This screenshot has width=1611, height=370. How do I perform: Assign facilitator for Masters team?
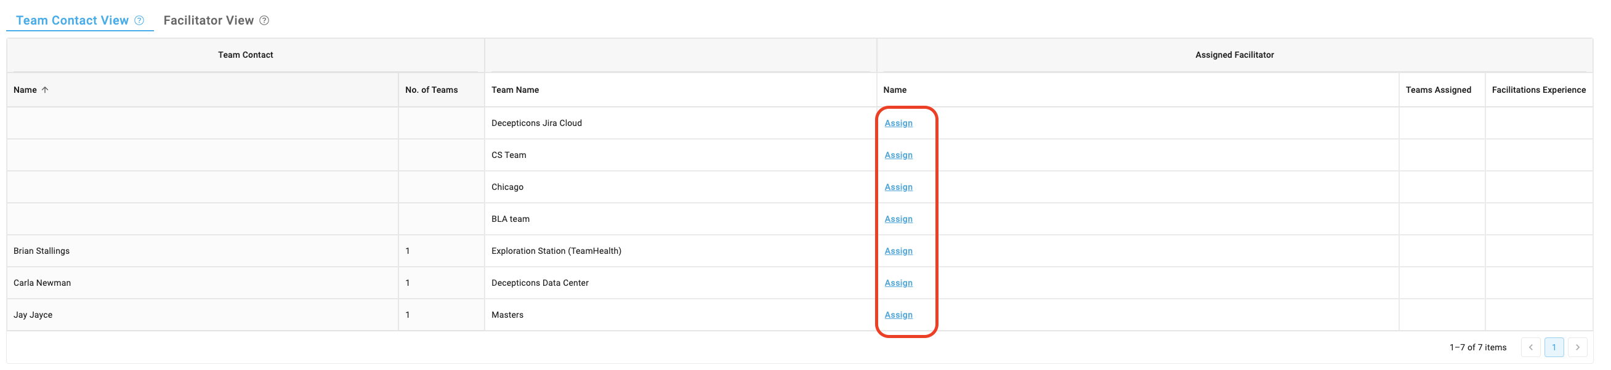pos(898,315)
